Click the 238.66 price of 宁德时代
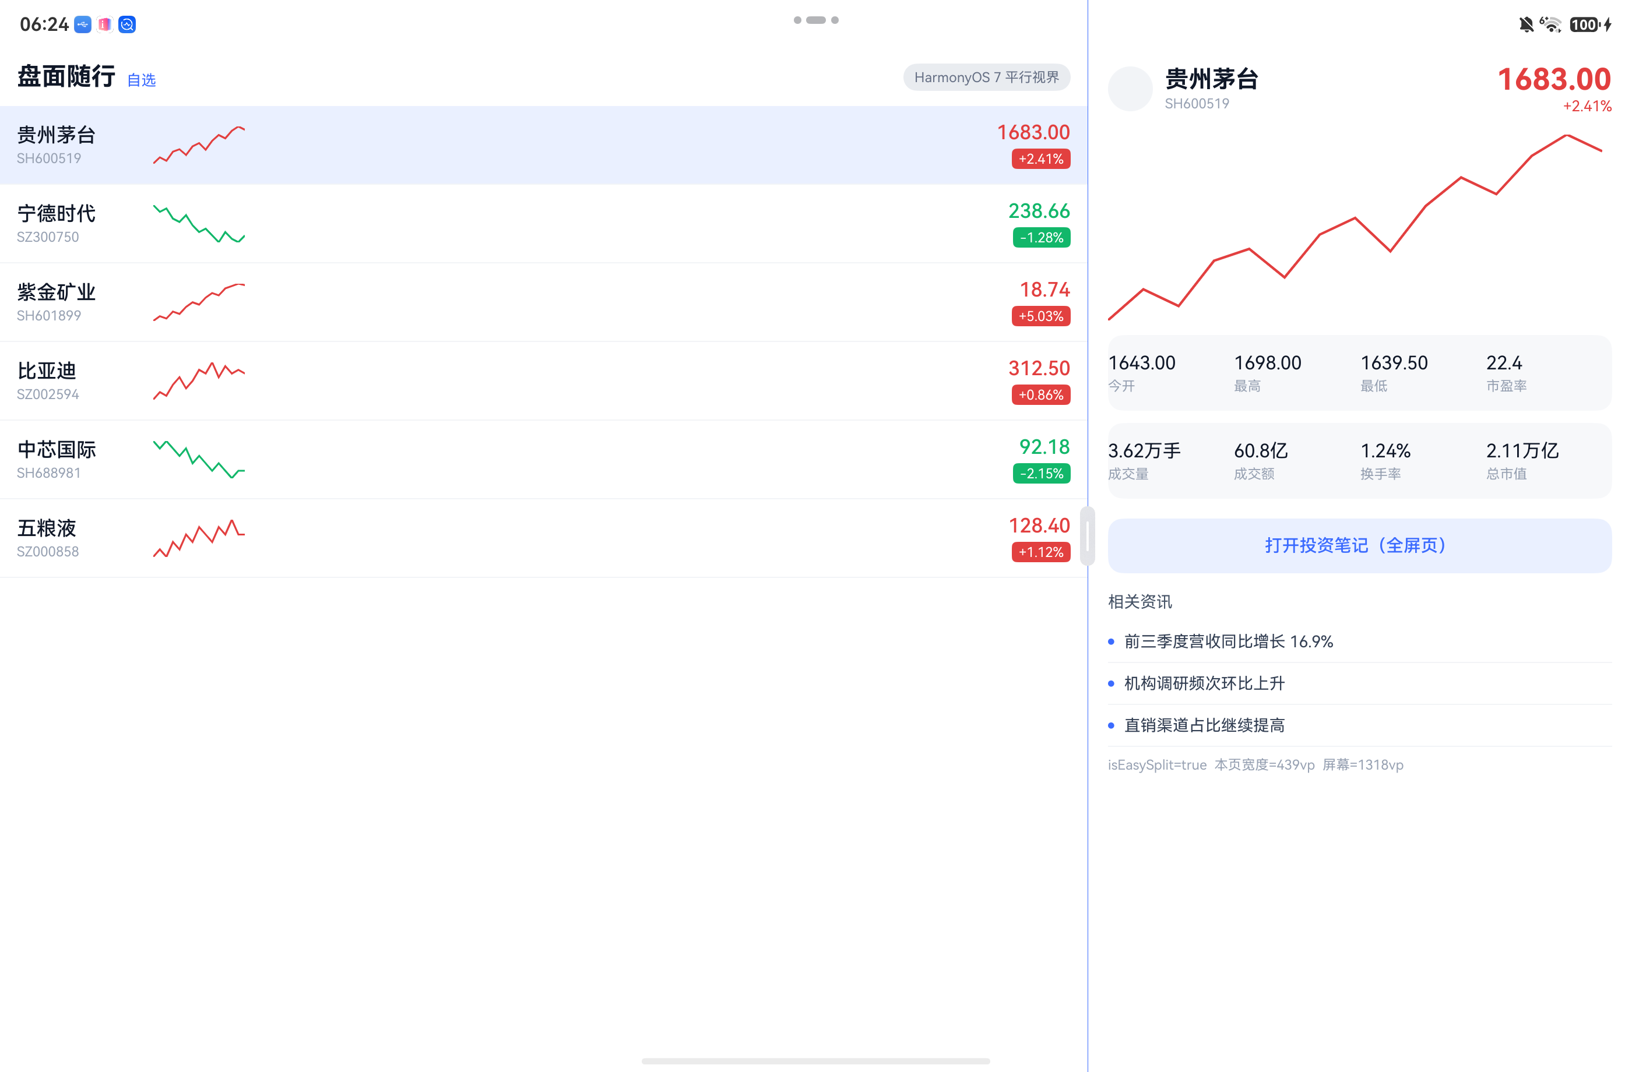 [x=1039, y=210]
